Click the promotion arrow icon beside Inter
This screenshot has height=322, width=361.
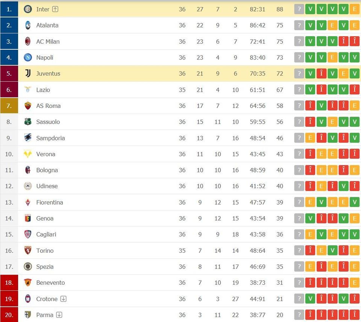(55, 9)
